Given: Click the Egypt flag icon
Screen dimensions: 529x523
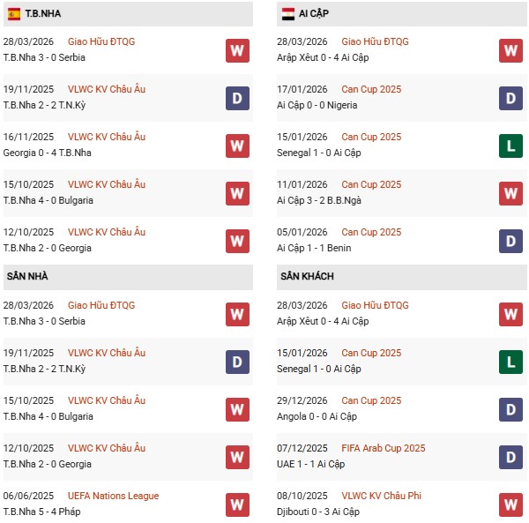Looking at the screenshot, I should tap(288, 13).
